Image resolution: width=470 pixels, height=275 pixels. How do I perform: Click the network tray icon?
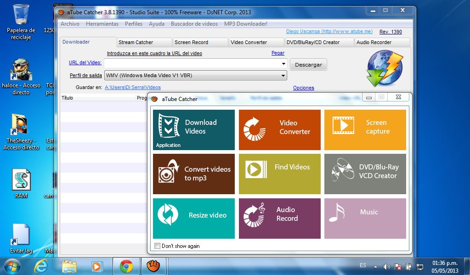(x=420, y=266)
